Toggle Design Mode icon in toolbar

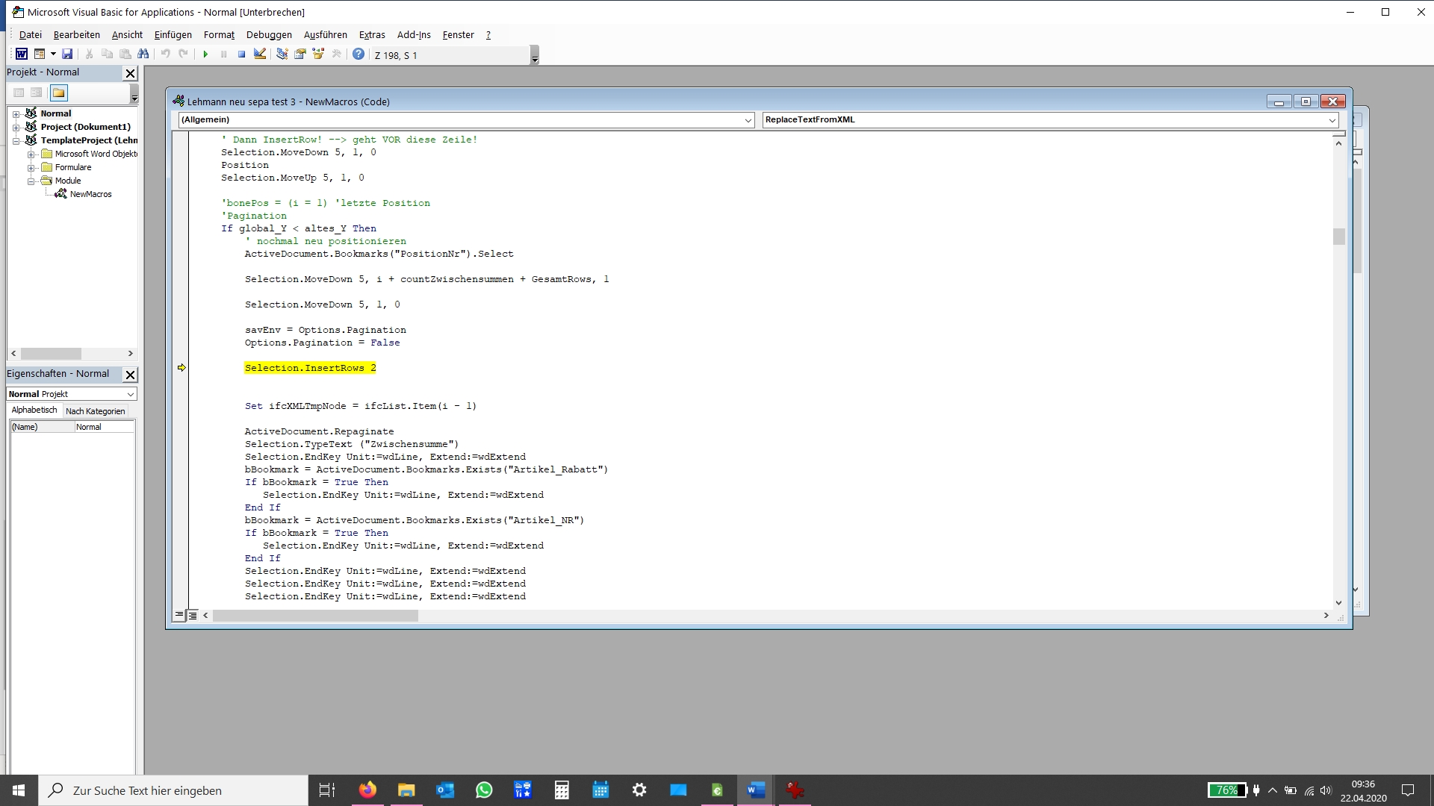(x=260, y=54)
